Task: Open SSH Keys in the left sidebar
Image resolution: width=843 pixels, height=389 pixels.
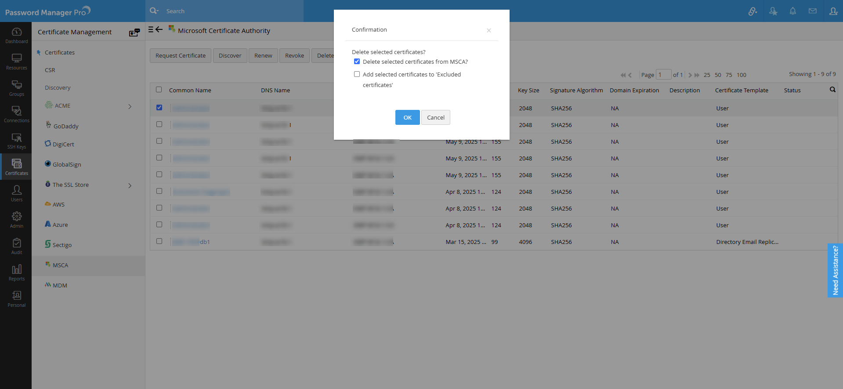Action: point(16,141)
